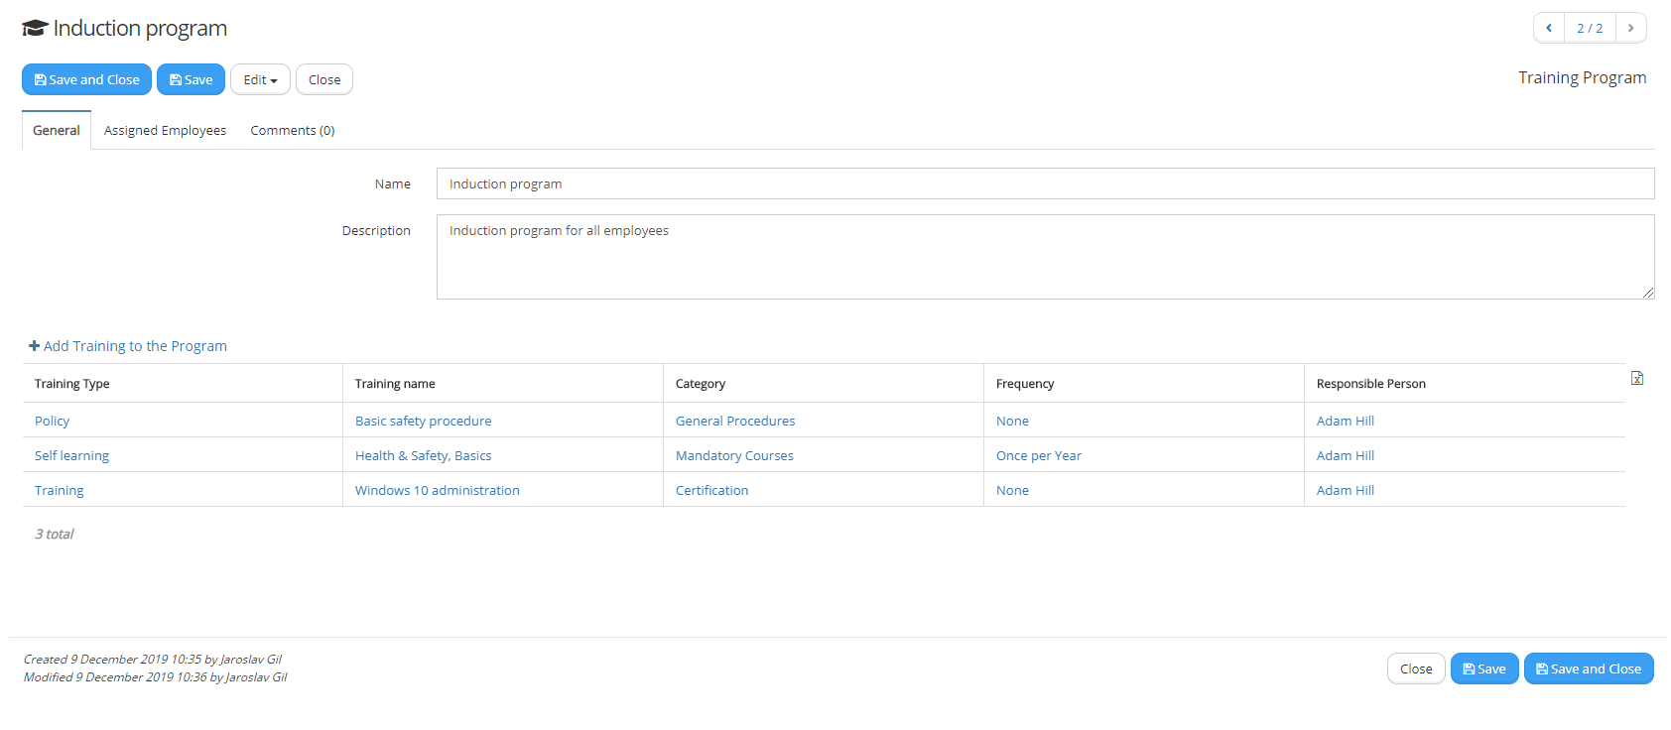Click the 3 total row count text
Screen dimensions: 1671x730
(x=55, y=534)
